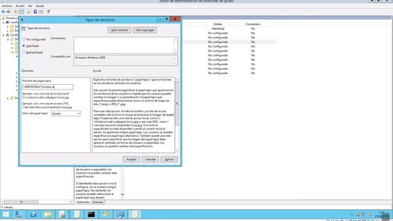Viewport: 393px width, 221px height.
Task: Click the user configuration node icon in tree
Action: 7,35
